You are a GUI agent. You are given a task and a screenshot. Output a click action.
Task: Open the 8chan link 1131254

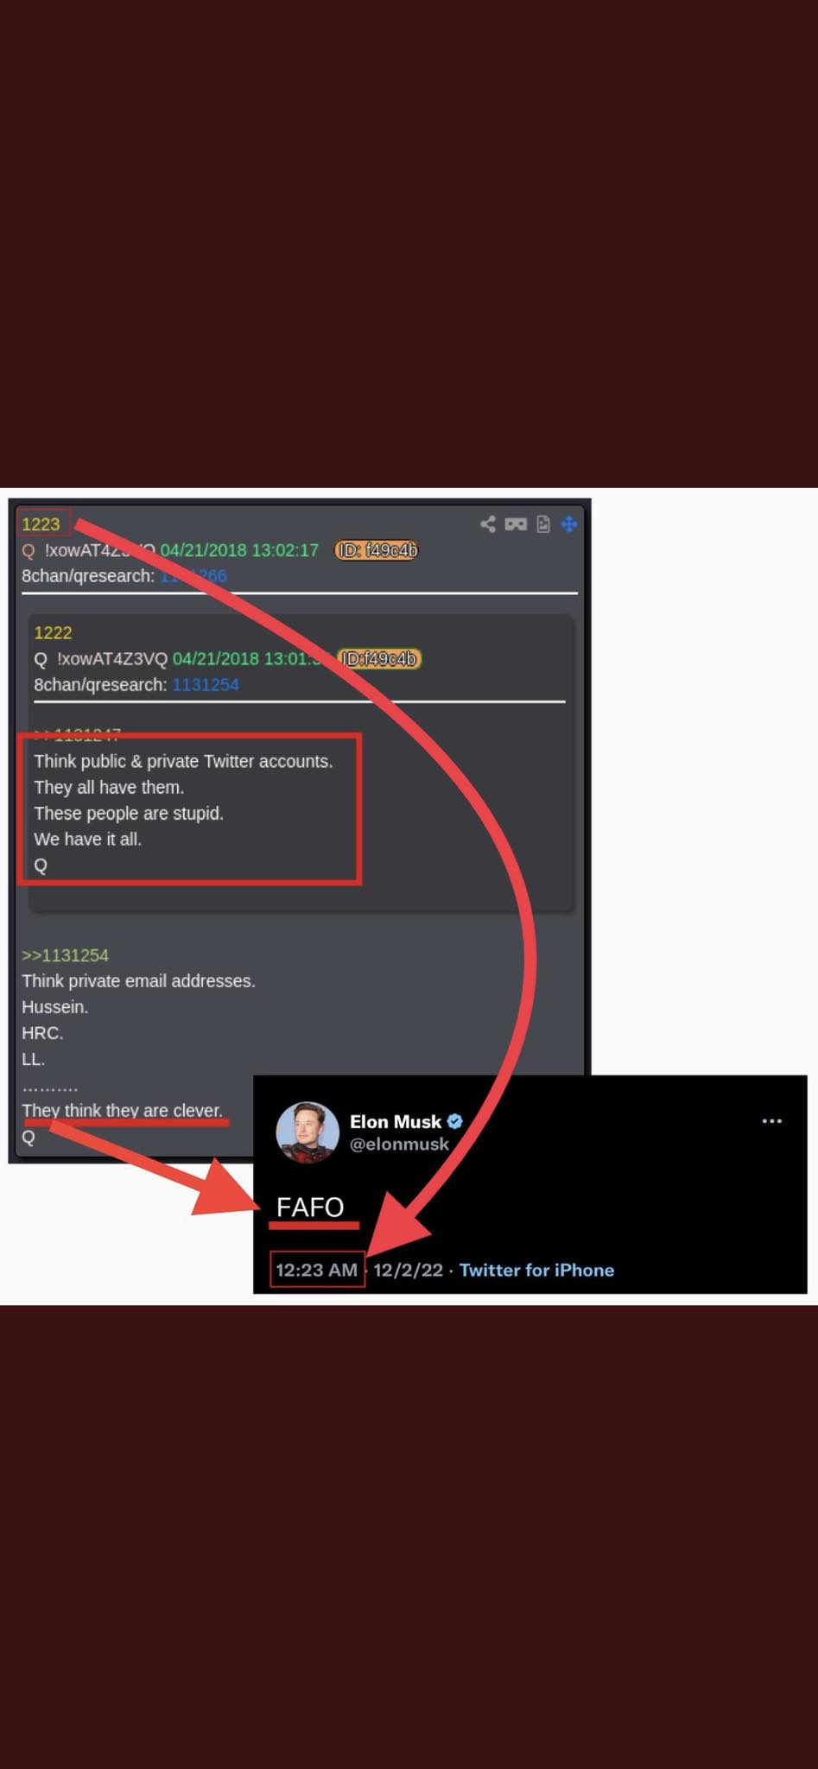tap(206, 685)
